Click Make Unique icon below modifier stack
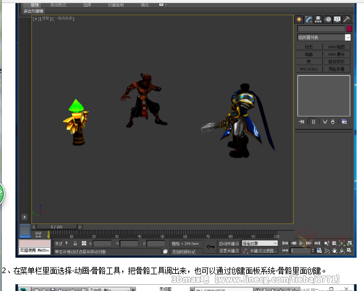This screenshot has width=364, height=291. [x=325, y=121]
